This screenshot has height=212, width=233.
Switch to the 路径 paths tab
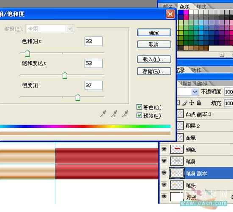click(x=202, y=84)
